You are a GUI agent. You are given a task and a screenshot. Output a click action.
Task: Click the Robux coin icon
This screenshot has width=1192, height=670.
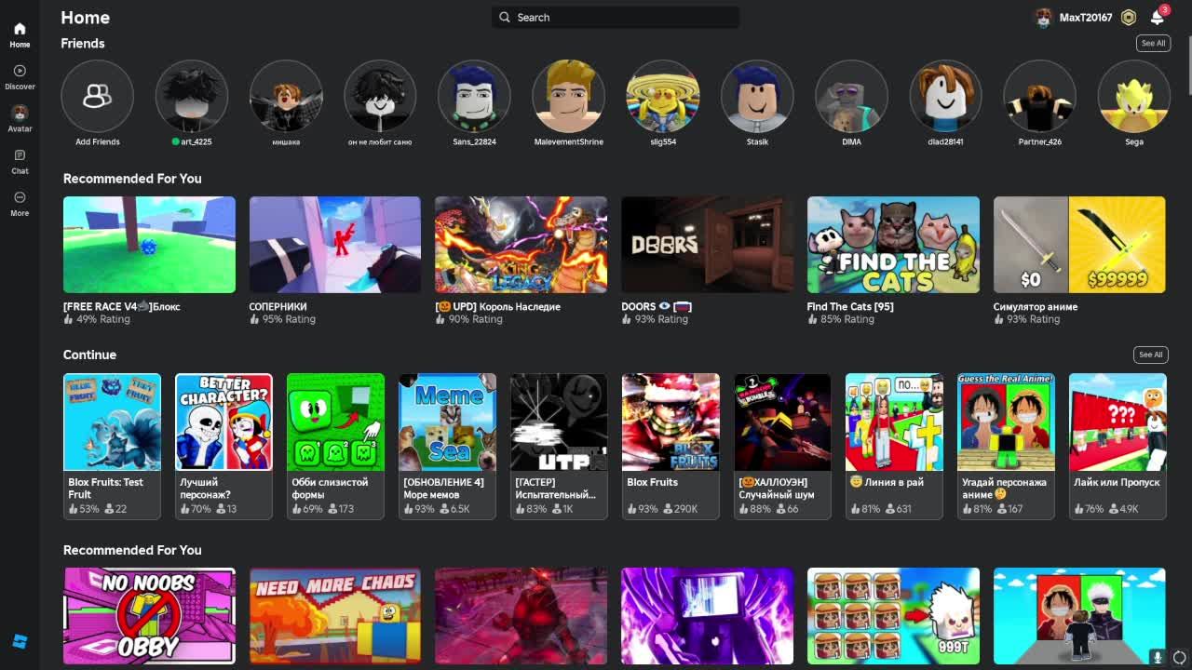pos(1129,18)
